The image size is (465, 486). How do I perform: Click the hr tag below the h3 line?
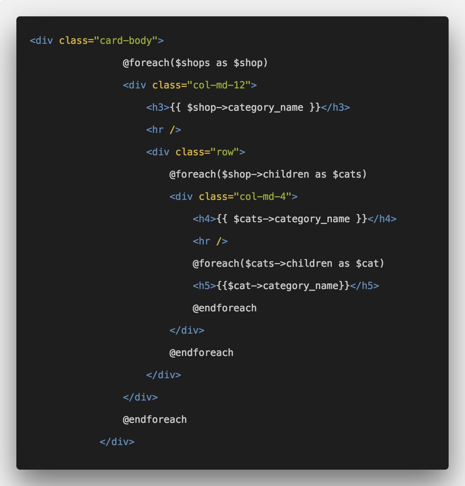click(x=164, y=130)
